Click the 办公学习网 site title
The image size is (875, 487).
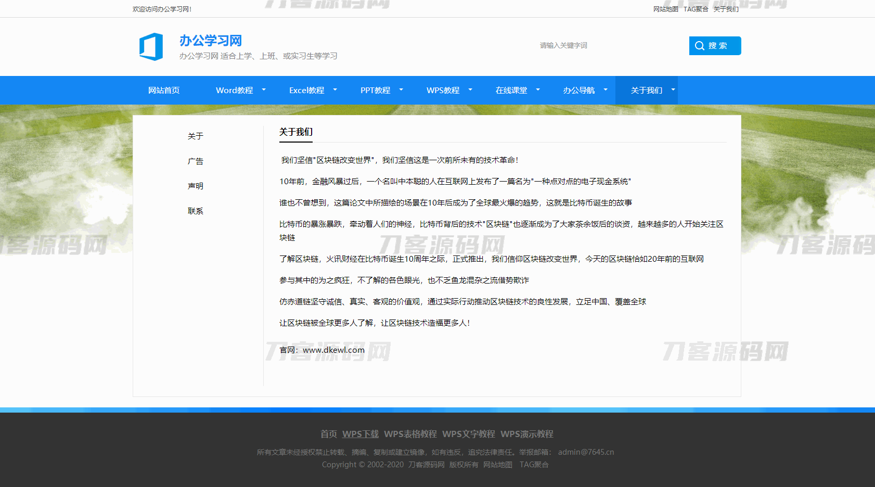211,41
